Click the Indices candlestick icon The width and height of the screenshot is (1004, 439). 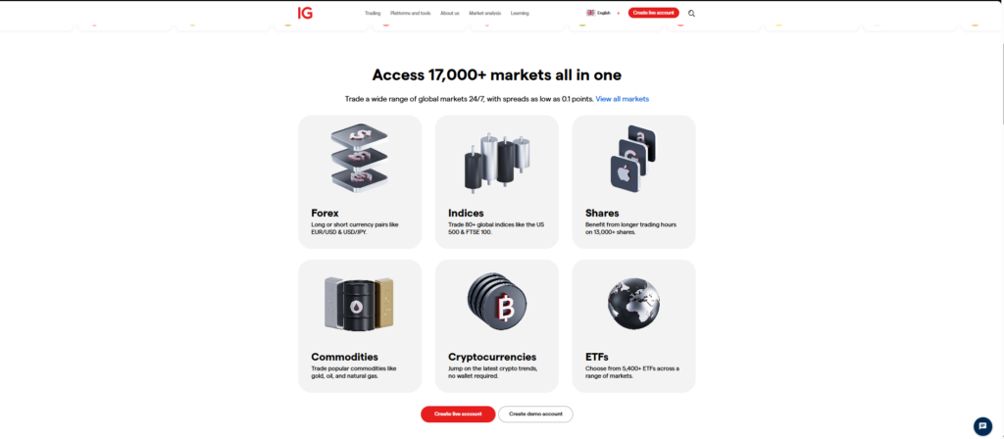(x=497, y=162)
